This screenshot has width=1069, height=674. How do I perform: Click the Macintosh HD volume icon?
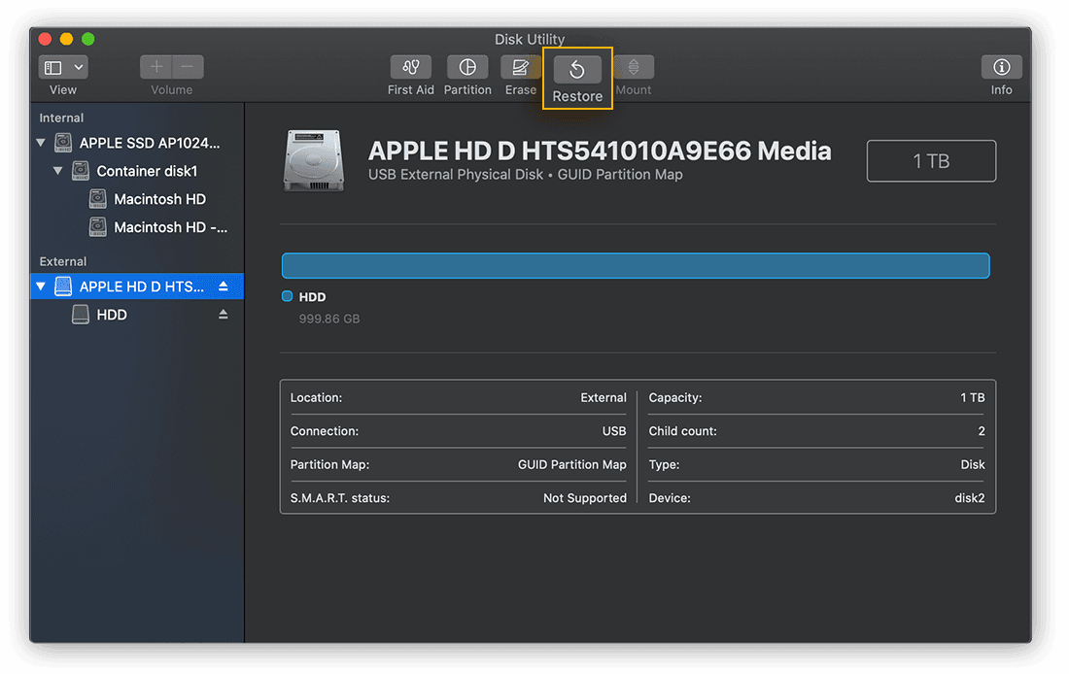(97, 199)
